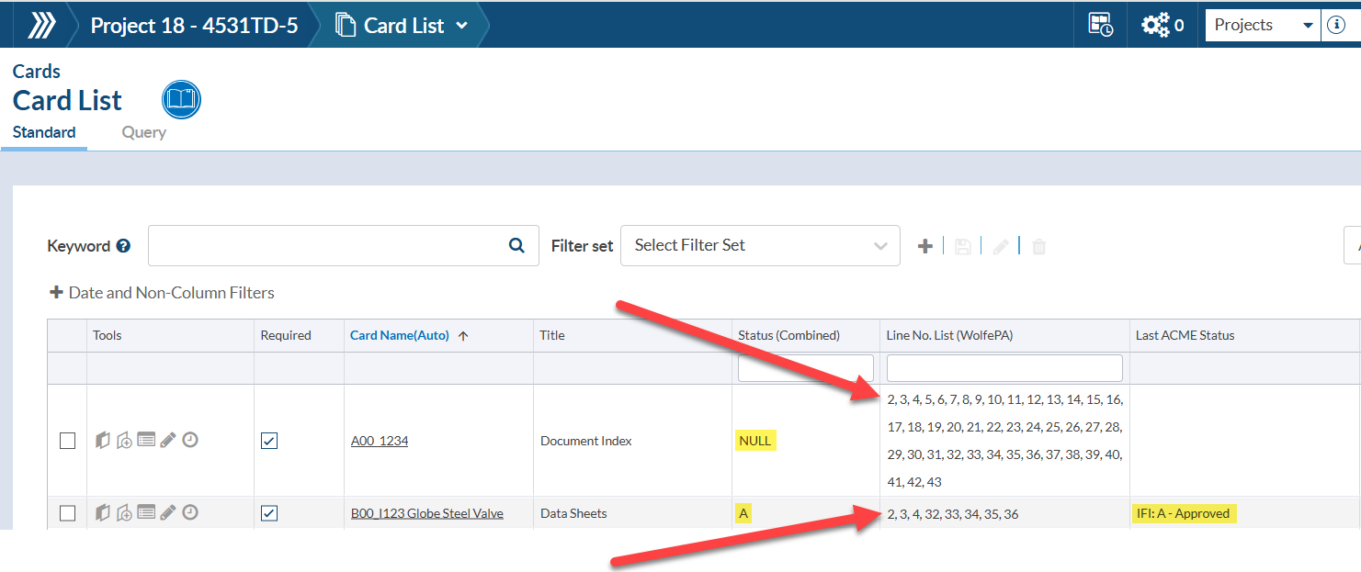Viewport: 1361px width, 572px height.
Task: Click the Title column header
Action: click(552, 335)
